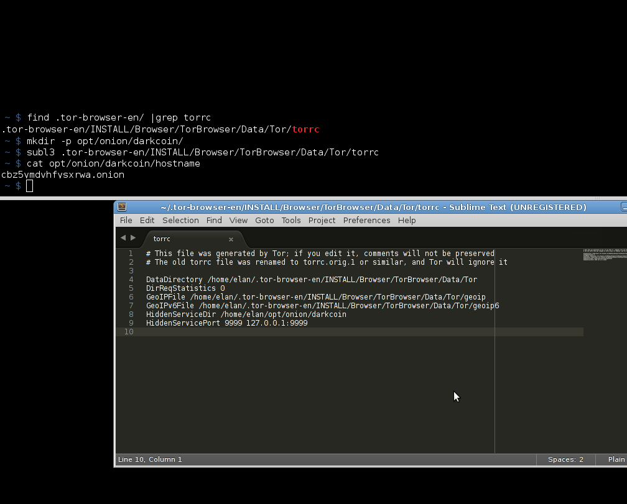Viewport: 627px width, 504px height.
Task: Click the GeoIPFile path line
Action: (x=315, y=296)
